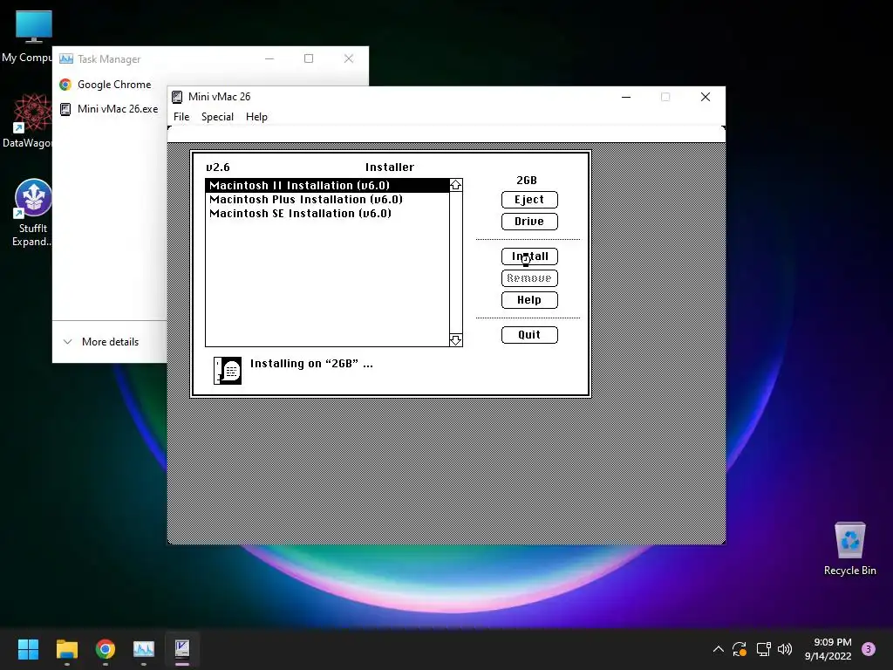Minimize the Mini vMac window

[x=626, y=97]
